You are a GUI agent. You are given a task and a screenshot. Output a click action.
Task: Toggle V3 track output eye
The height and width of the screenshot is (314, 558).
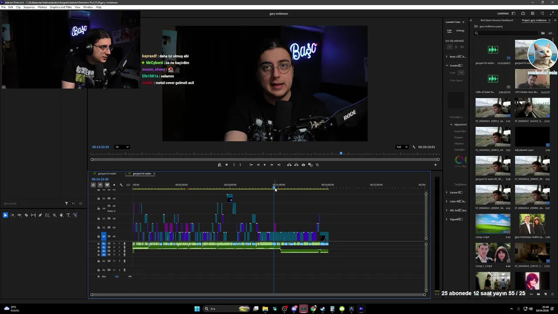pos(114,218)
